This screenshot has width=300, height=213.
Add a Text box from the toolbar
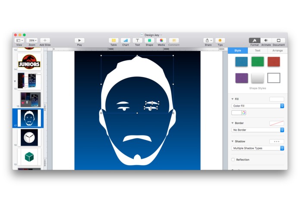[x=137, y=40]
